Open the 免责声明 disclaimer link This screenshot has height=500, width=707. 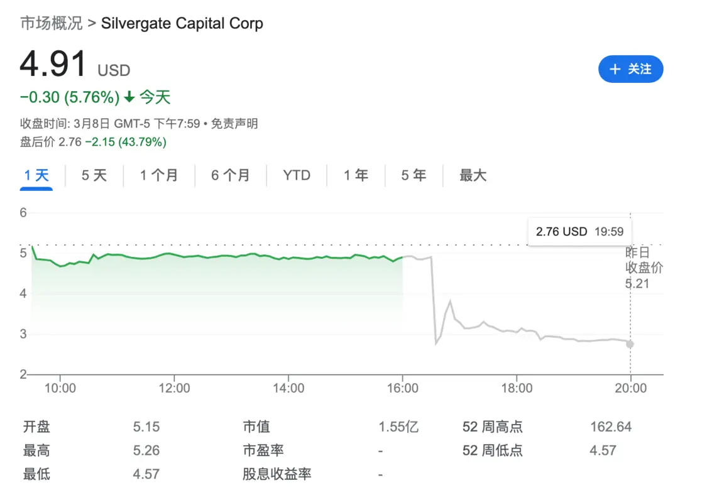(234, 124)
